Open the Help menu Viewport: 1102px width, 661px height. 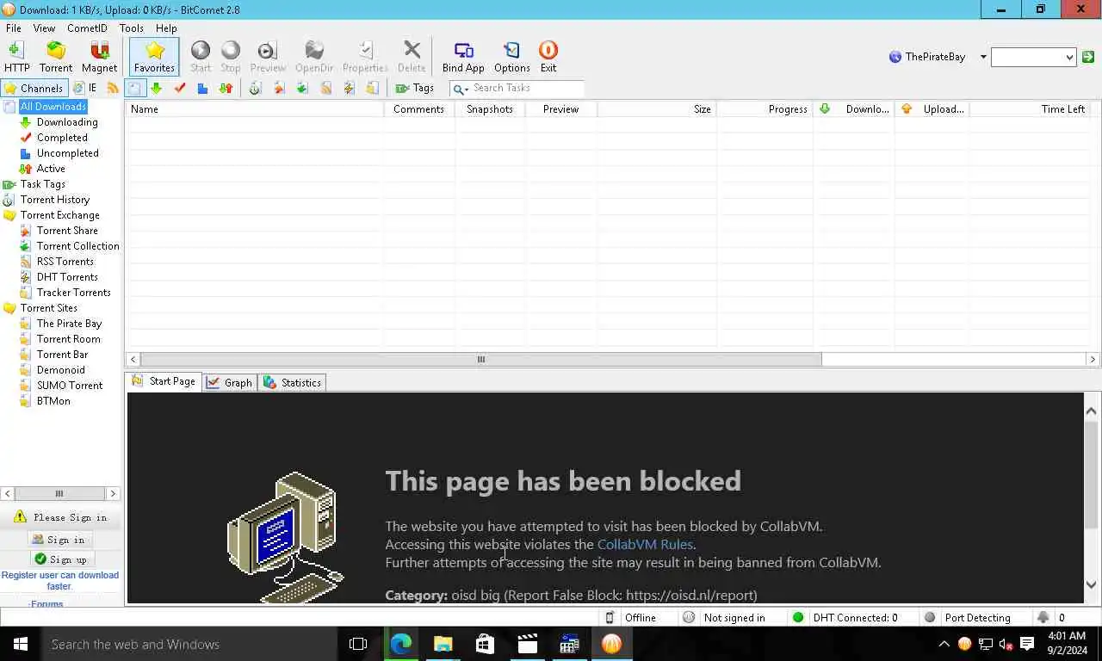(x=166, y=28)
